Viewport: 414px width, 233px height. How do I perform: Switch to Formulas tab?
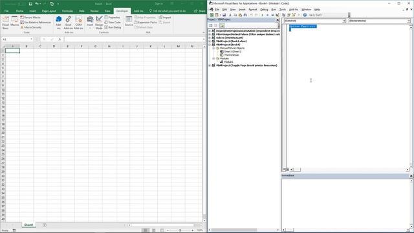tap(67, 11)
